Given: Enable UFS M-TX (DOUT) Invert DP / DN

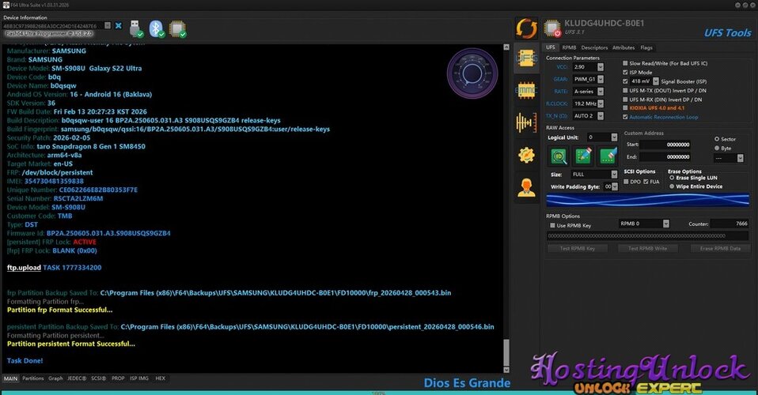Looking at the screenshot, I should pos(625,90).
